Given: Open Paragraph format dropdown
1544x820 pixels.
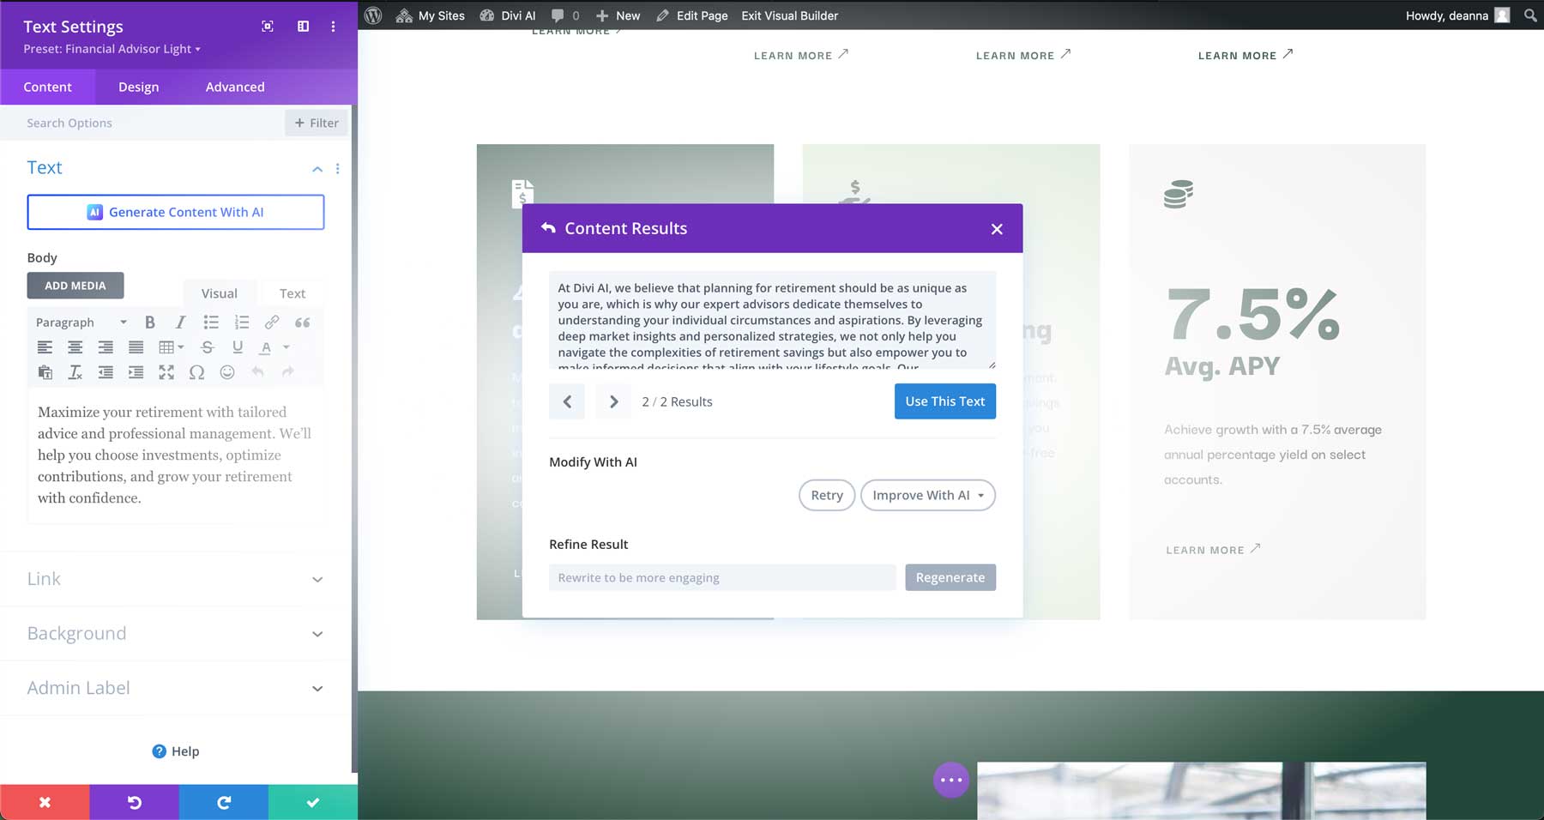Looking at the screenshot, I should [81, 323].
